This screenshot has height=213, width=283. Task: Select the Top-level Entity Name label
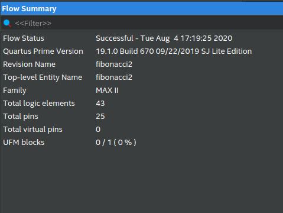click(43, 78)
